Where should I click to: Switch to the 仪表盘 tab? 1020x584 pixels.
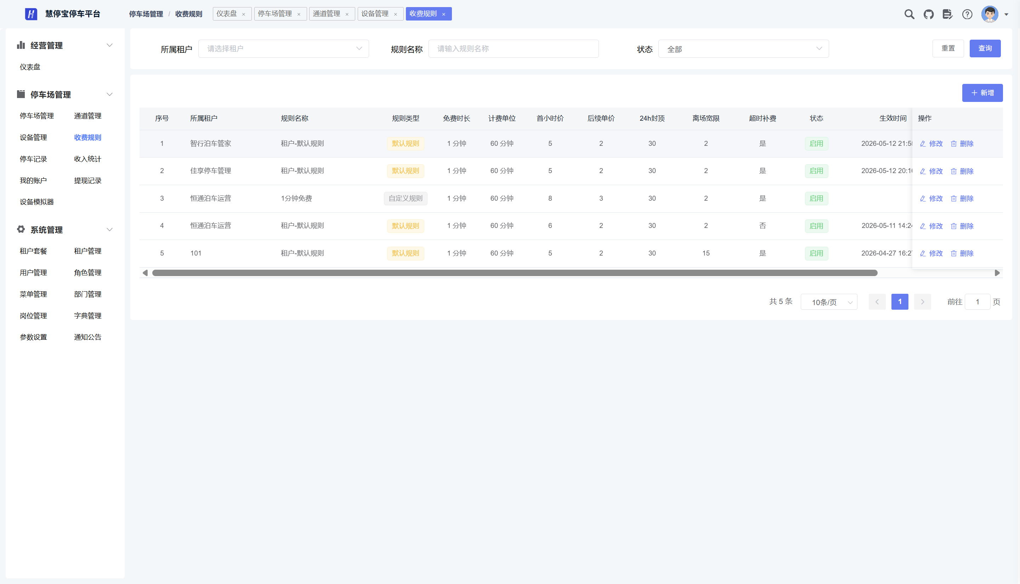pos(227,14)
